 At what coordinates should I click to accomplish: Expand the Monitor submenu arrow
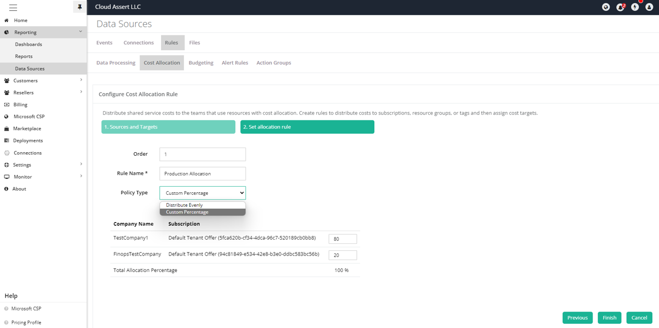[x=81, y=176]
